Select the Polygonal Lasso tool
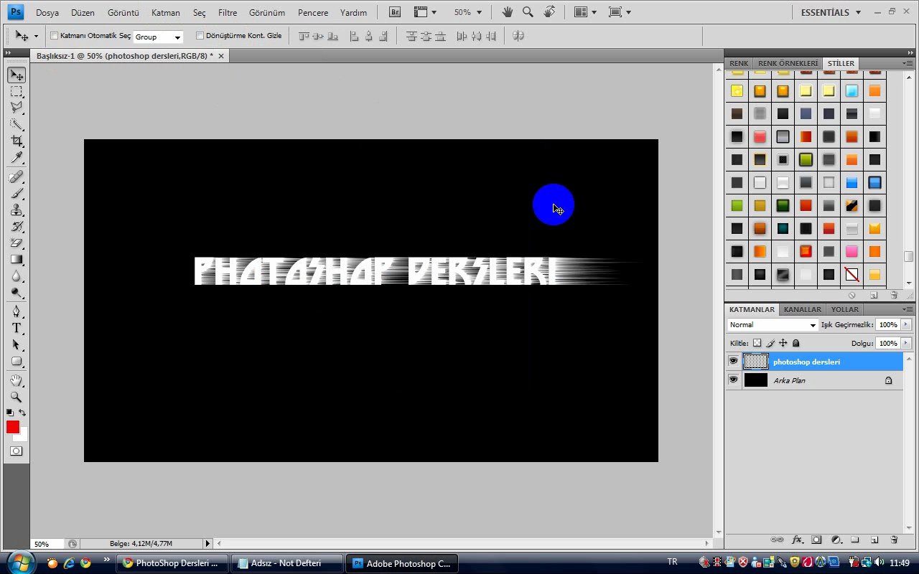The height and width of the screenshot is (574, 919). click(17, 108)
